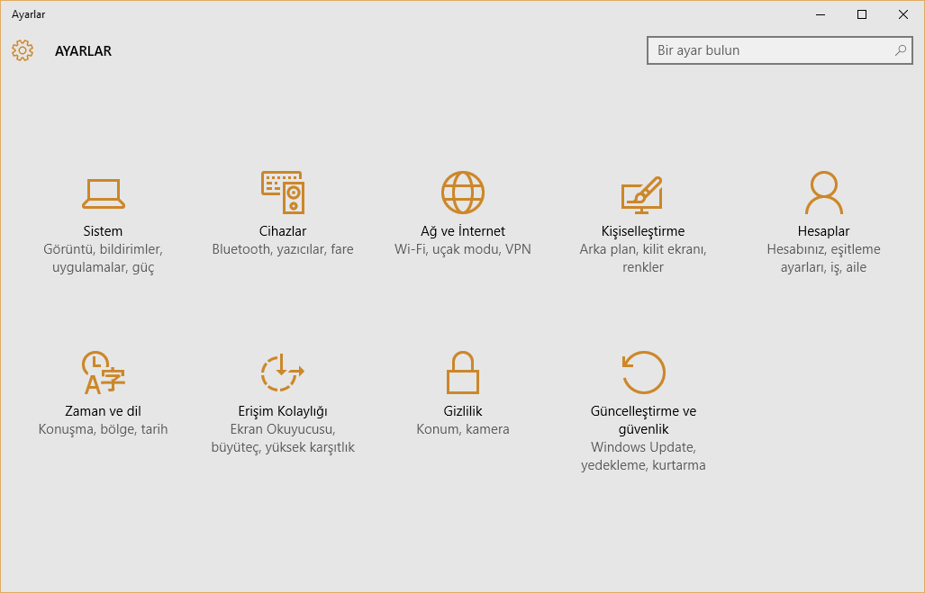Screen dimensions: 925x593
Task: Click the 'Güncelleştirme ve güvenlik' title text
Action: (x=644, y=419)
